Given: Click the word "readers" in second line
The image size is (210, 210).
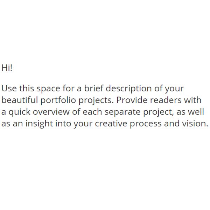Looking at the screenshot, I should point(166,100).
